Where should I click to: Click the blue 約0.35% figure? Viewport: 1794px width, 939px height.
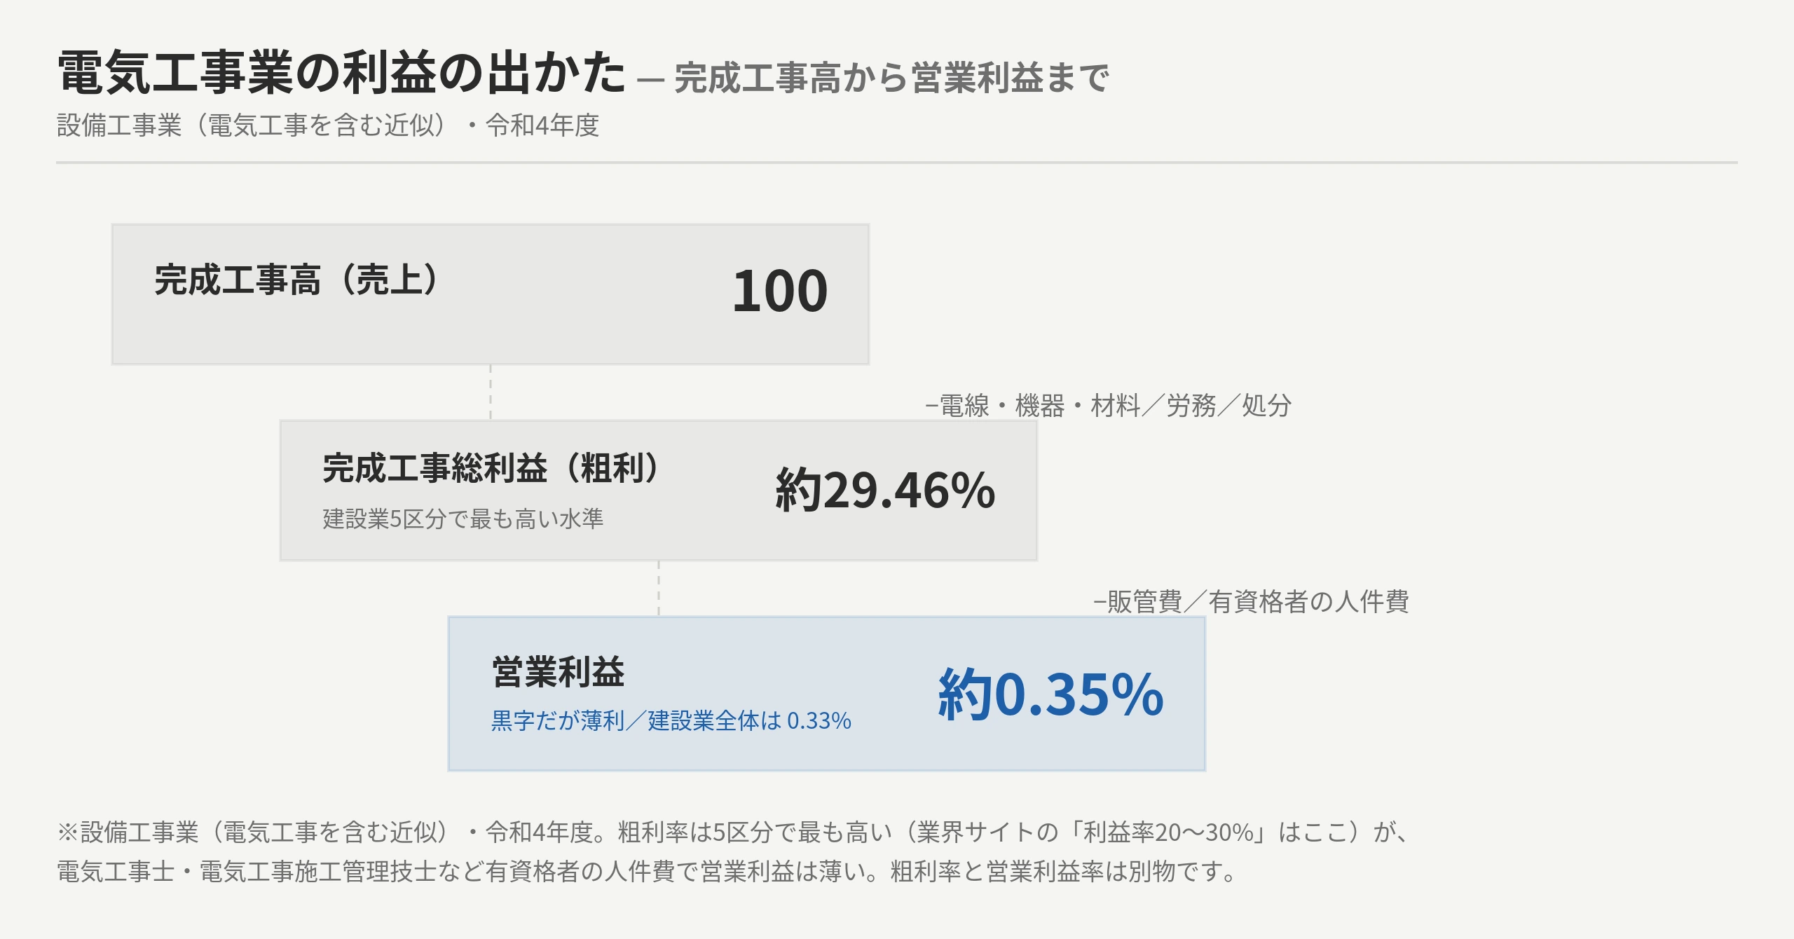point(1051,694)
